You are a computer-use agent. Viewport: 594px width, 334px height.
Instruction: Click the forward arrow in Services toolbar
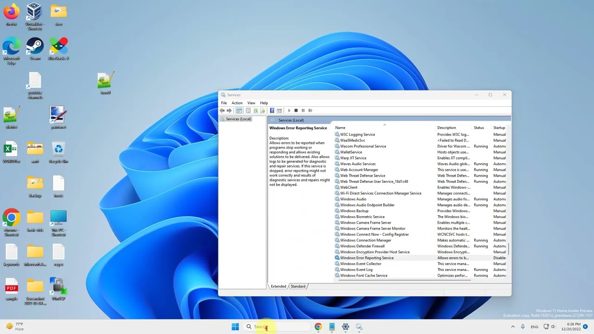(229, 110)
